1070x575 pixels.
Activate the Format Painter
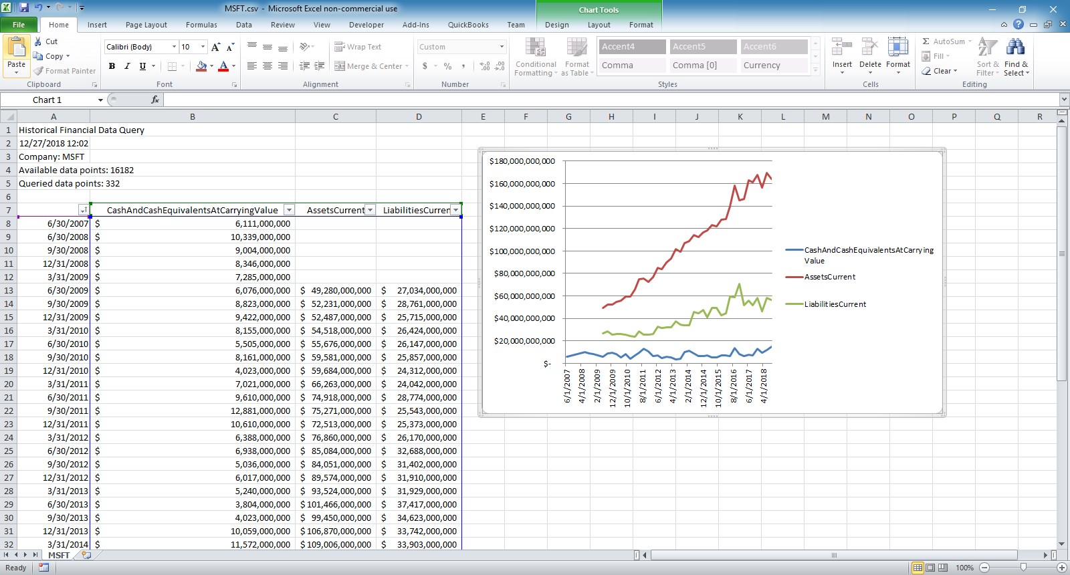click(x=65, y=71)
